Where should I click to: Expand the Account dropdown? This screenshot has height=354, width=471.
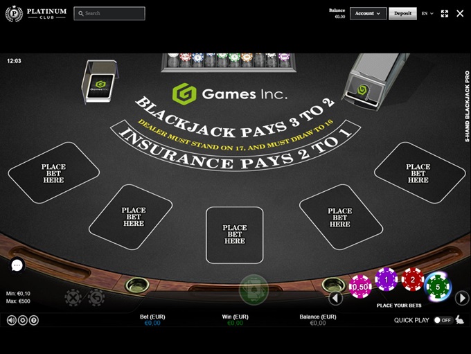pyautogui.click(x=368, y=14)
